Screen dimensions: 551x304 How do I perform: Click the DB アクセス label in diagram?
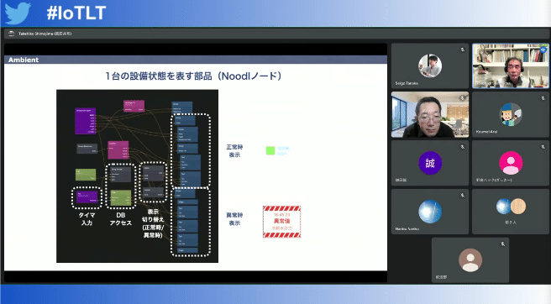coord(121,219)
